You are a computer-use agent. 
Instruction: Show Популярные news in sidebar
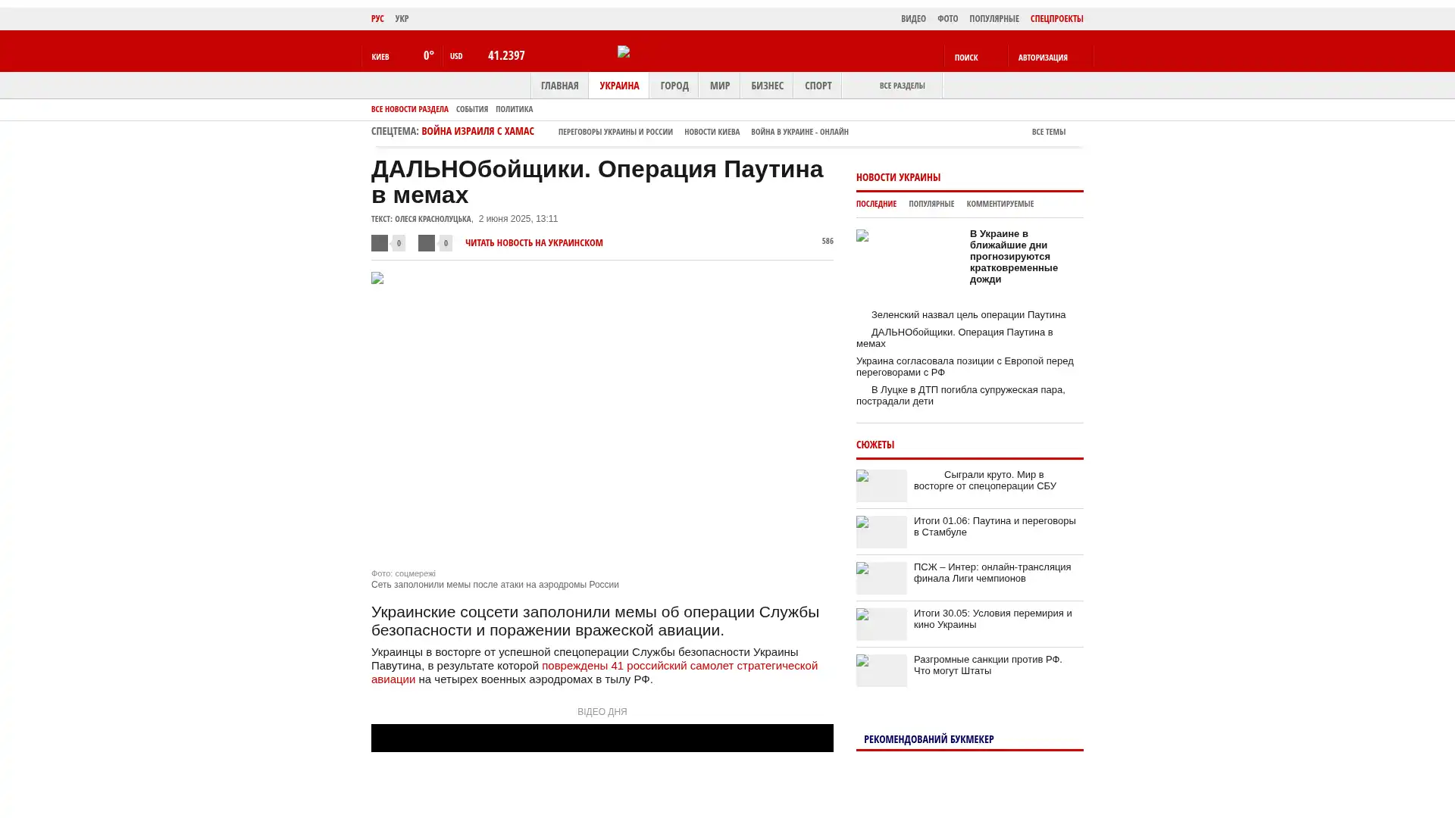point(931,204)
